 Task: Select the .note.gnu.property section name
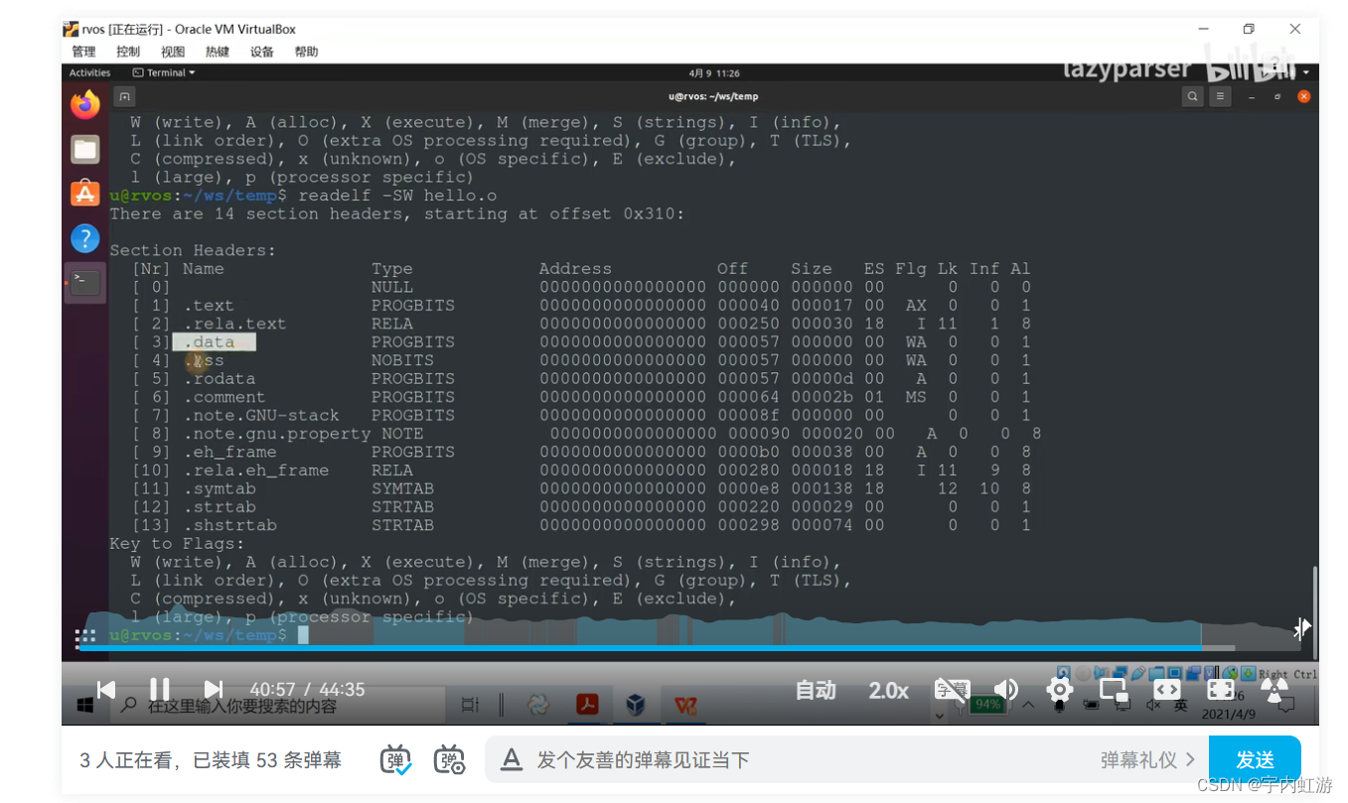[x=277, y=434]
